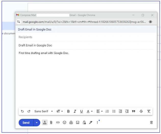This screenshot has width=161, height=134.
Task: Toggle the formatting options bar
Action: point(45,122)
